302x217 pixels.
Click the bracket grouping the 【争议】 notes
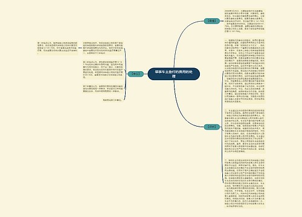tap(126, 74)
